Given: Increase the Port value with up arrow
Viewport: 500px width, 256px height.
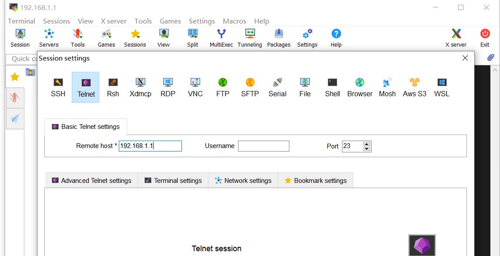Looking at the screenshot, I should (367, 144).
